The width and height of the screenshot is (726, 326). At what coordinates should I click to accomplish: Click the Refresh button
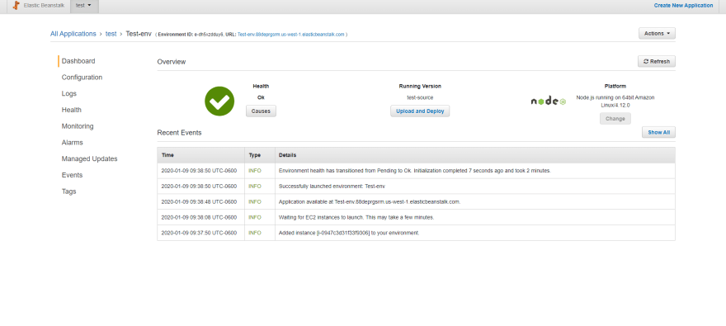[x=657, y=62]
